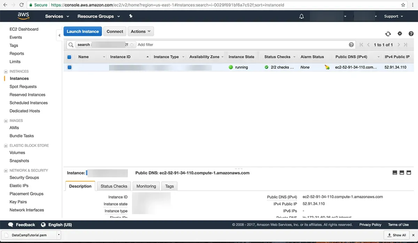Open EC2 Dashboard in sidebar
This screenshot has width=418, height=243.
pyautogui.click(x=24, y=29)
